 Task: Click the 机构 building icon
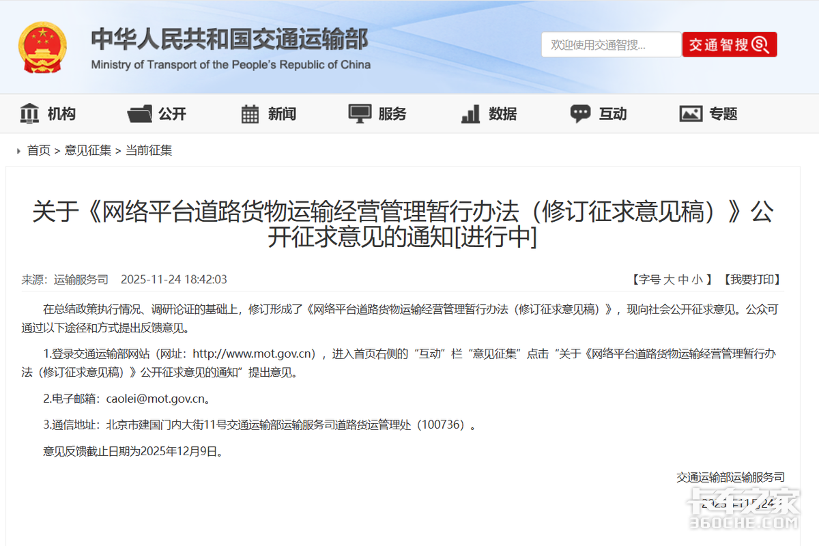29,114
